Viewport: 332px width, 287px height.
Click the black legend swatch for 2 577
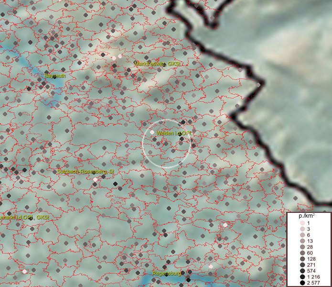click(302, 283)
